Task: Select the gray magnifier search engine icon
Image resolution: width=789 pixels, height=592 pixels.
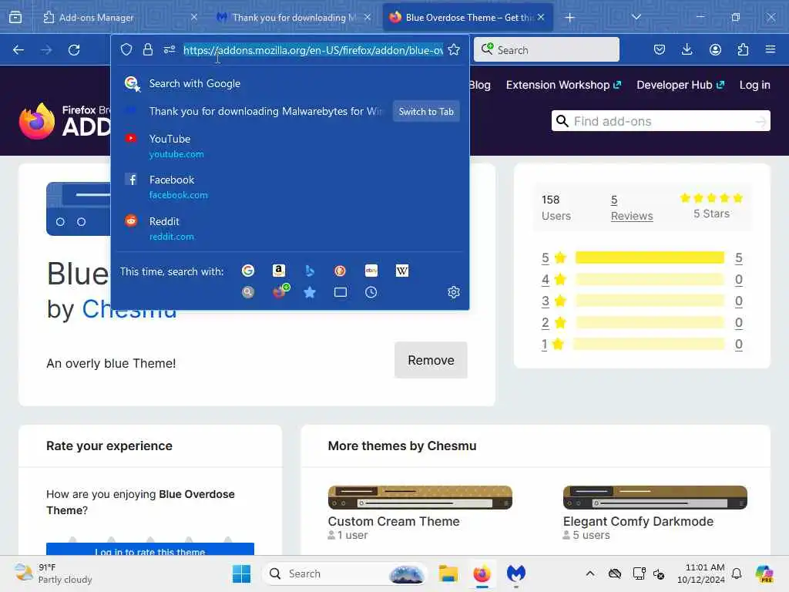Action: coord(248,292)
